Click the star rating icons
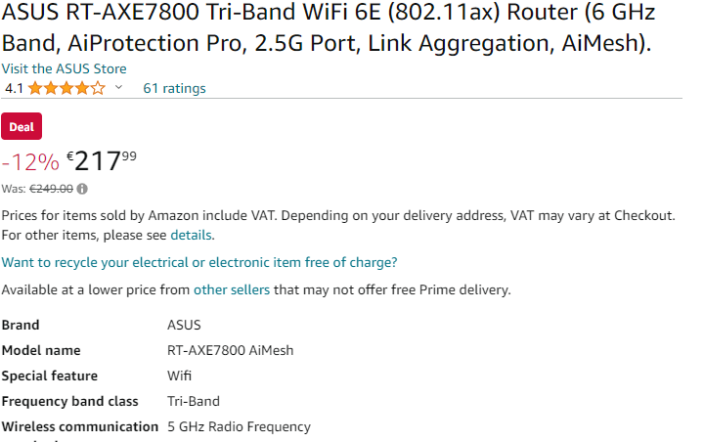The image size is (704, 442). click(66, 88)
